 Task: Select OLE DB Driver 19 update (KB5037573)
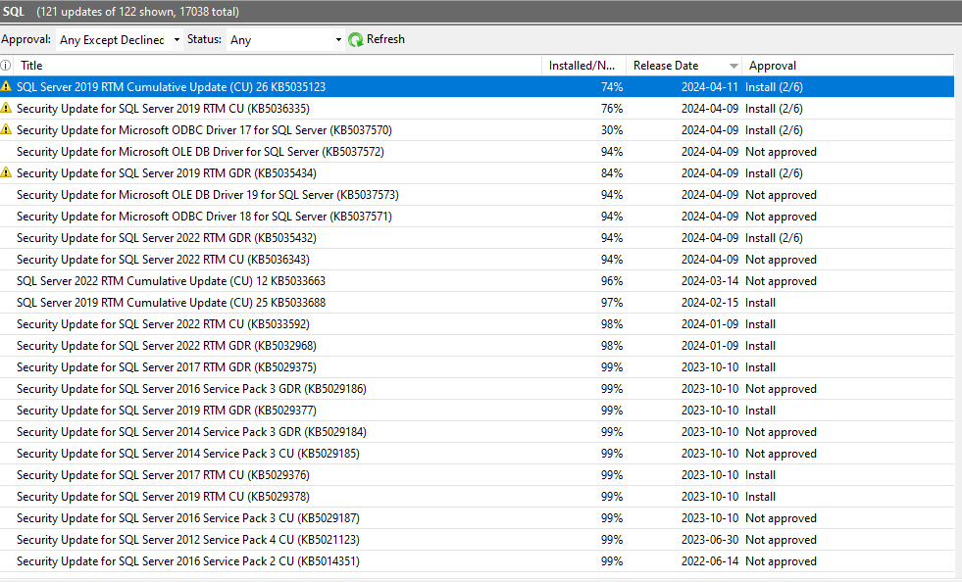point(477,194)
